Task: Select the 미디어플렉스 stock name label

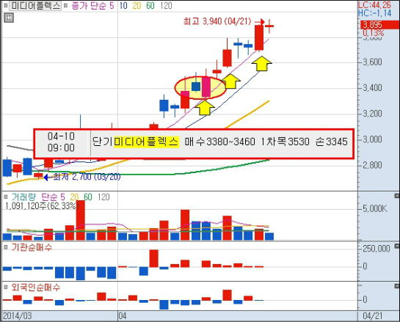Action: tap(35, 6)
